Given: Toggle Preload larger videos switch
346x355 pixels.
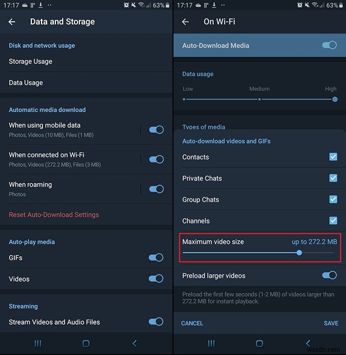Looking at the screenshot, I should [329, 275].
